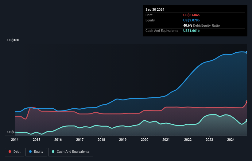The image size is (252, 161).
Task: Select the 2018 x-axis label
Action: click(101, 140)
